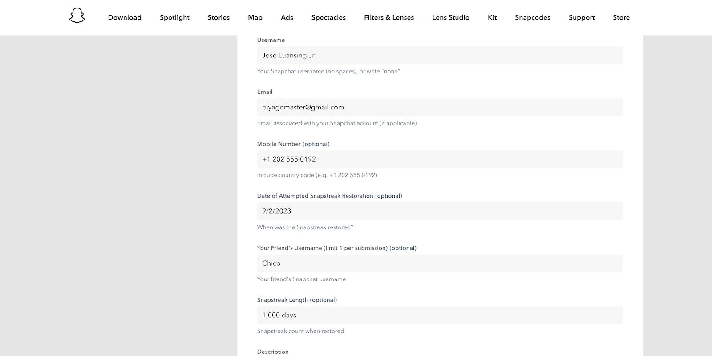
Task: Open the Store link
Action: tap(621, 17)
